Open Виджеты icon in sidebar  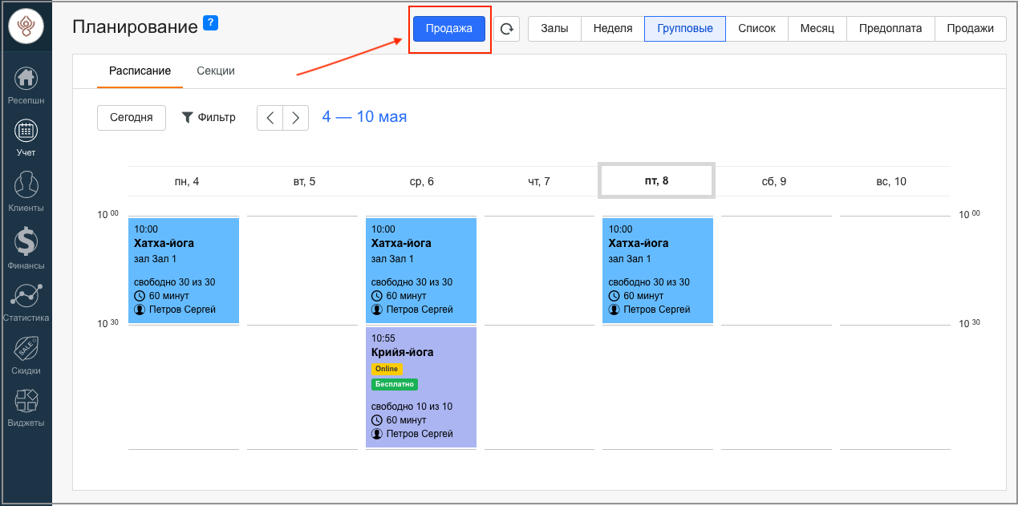26,401
